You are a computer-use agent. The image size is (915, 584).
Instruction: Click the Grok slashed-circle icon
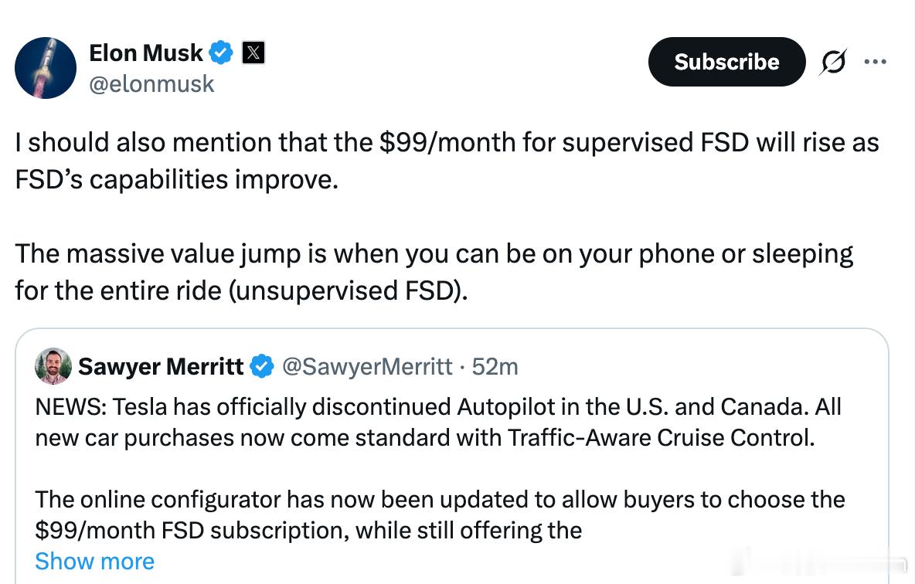[x=832, y=62]
